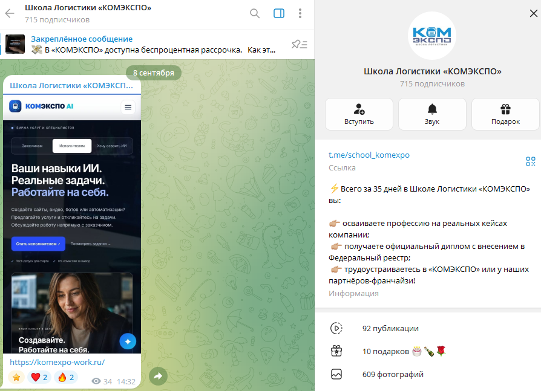Image resolution: width=541 pixels, height=391 pixels.
Task: Open the pinned message about рассрочка
Action: [x=153, y=50]
